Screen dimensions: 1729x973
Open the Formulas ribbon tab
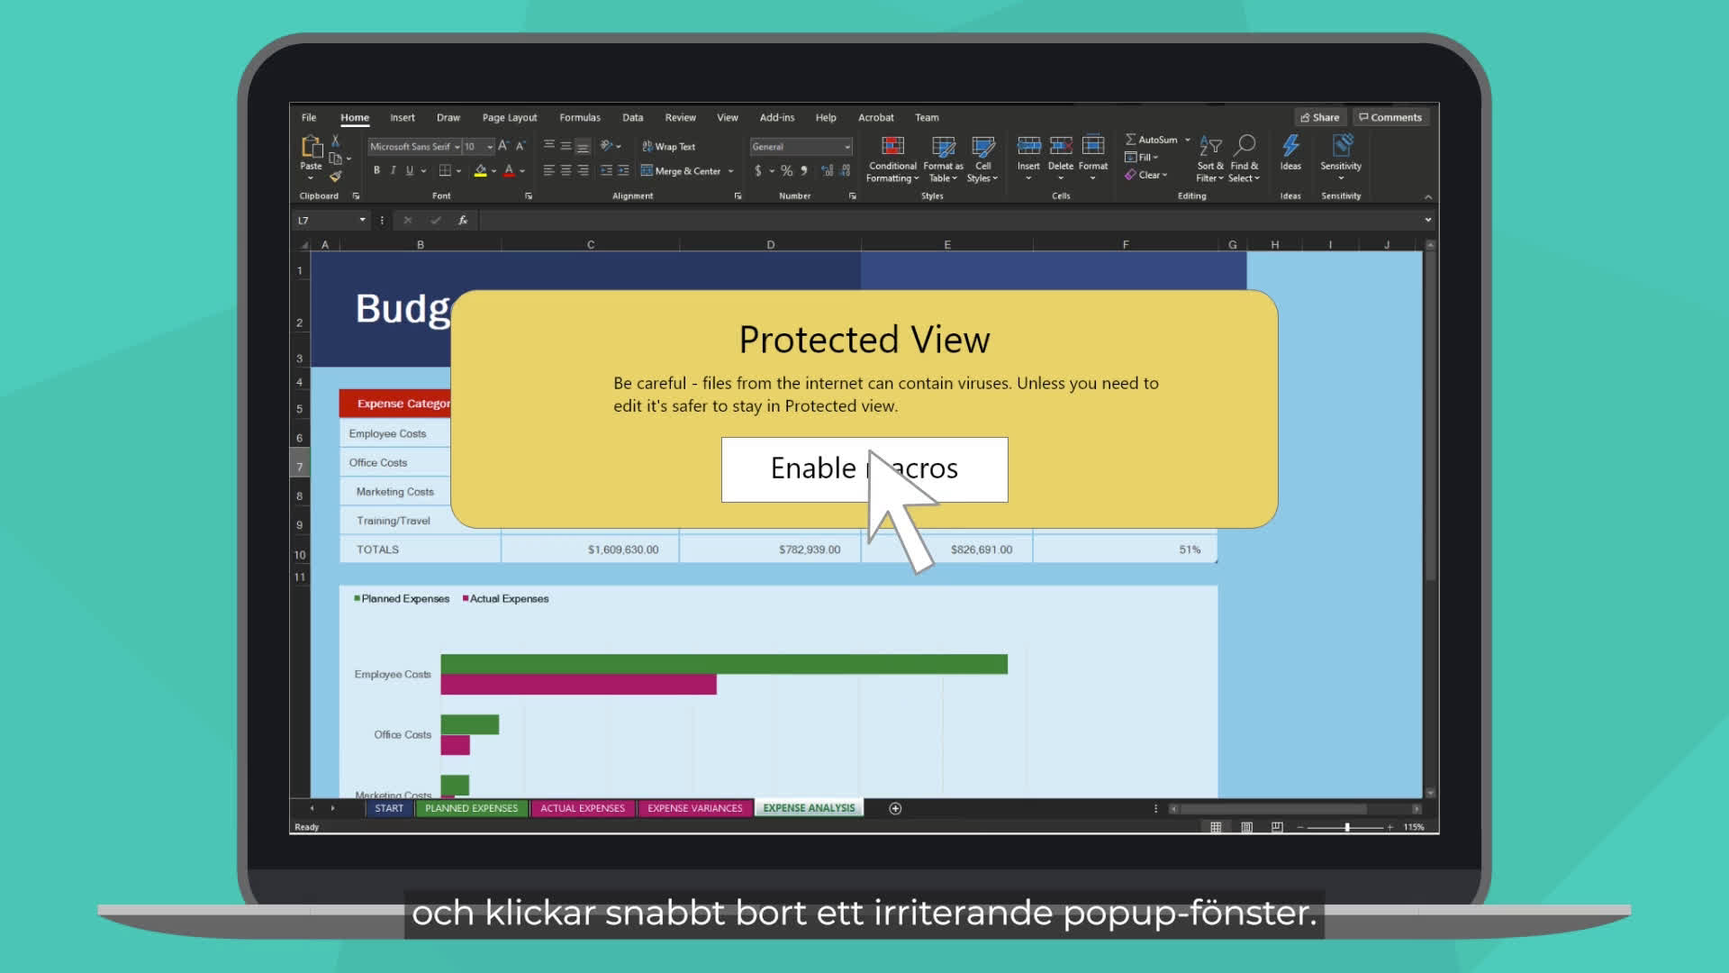579,118
